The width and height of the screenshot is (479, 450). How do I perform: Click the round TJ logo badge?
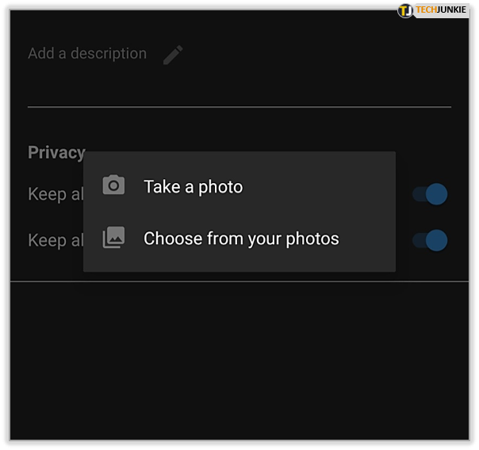click(x=405, y=10)
